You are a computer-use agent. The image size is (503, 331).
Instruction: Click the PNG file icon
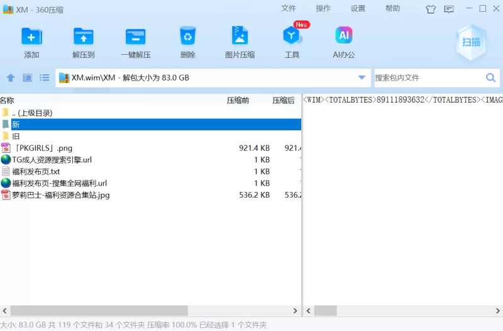(6, 148)
